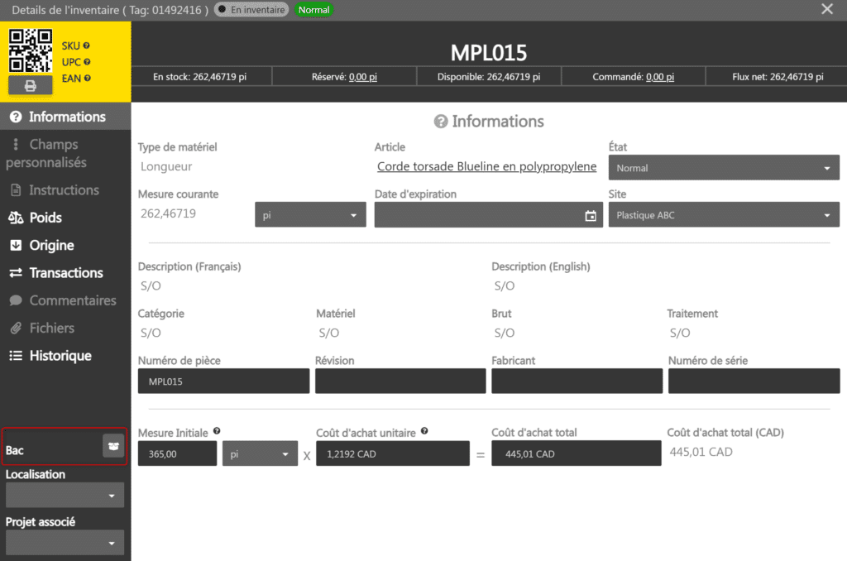The height and width of the screenshot is (561, 847).
Task: Go to the Historique section
Action: click(x=60, y=356)
